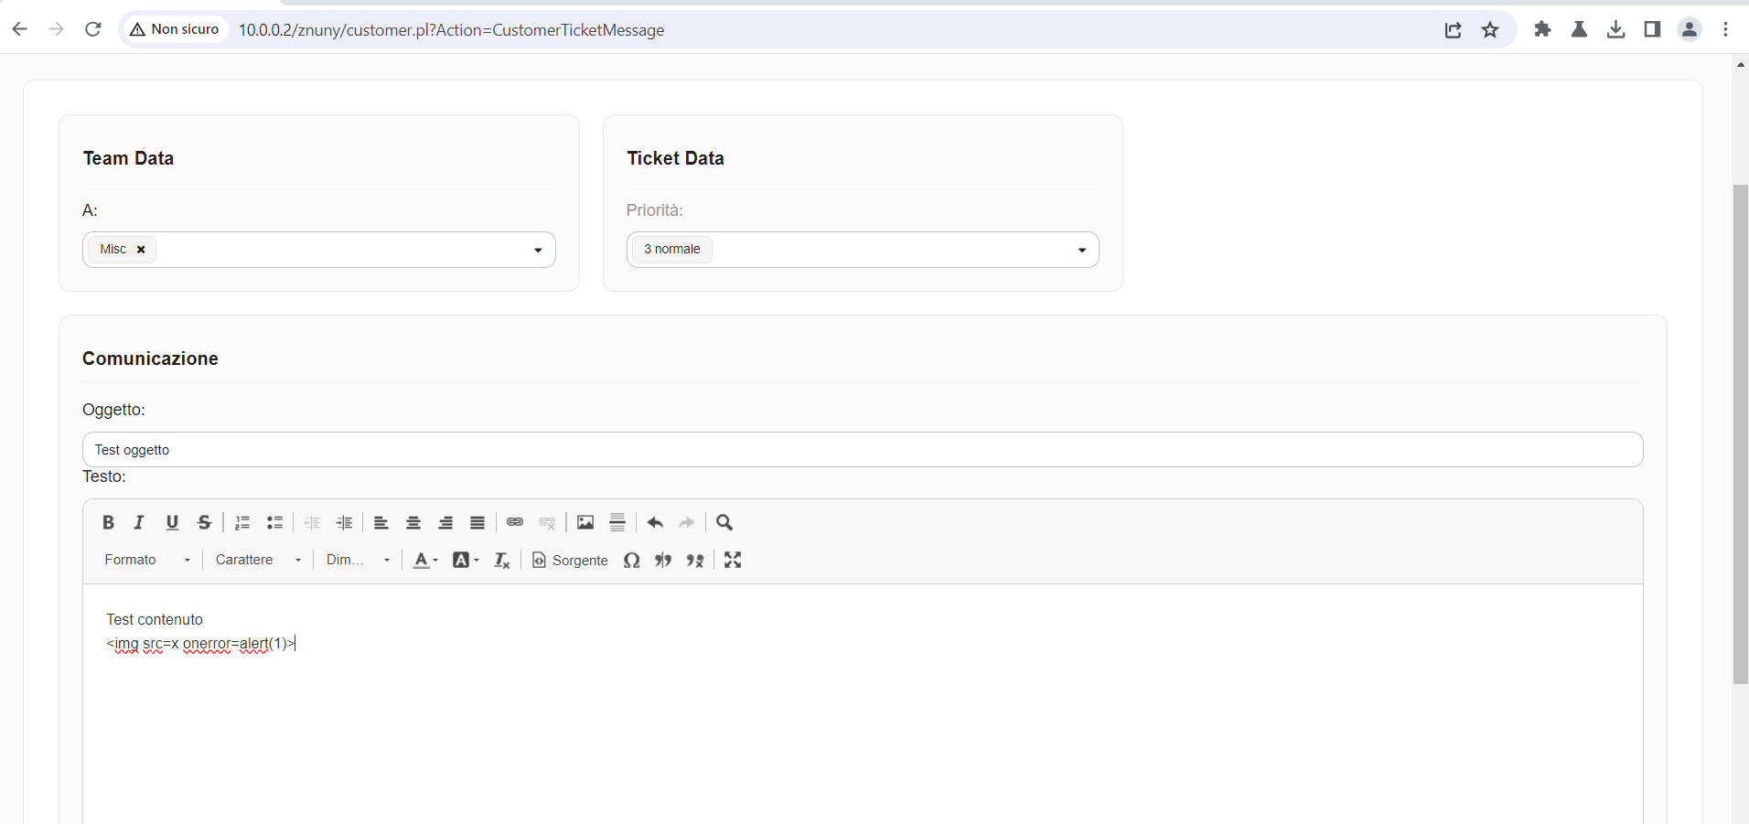Expand the Priorità 3 normale dropdown
Screen dimensions: 1749x824
pyautogui.click(x=863, y=250)
